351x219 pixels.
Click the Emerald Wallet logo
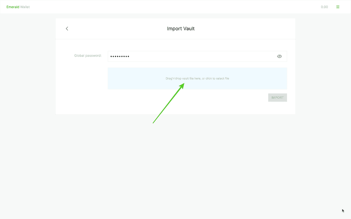(18, 7)
